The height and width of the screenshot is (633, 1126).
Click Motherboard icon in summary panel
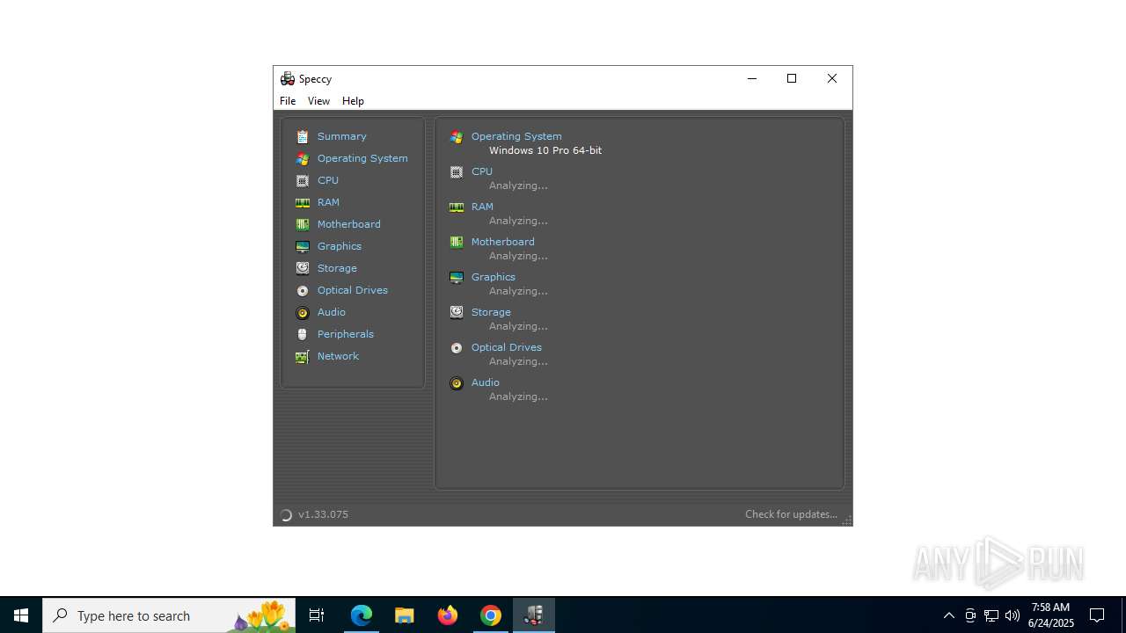click(x=457, y=242)
